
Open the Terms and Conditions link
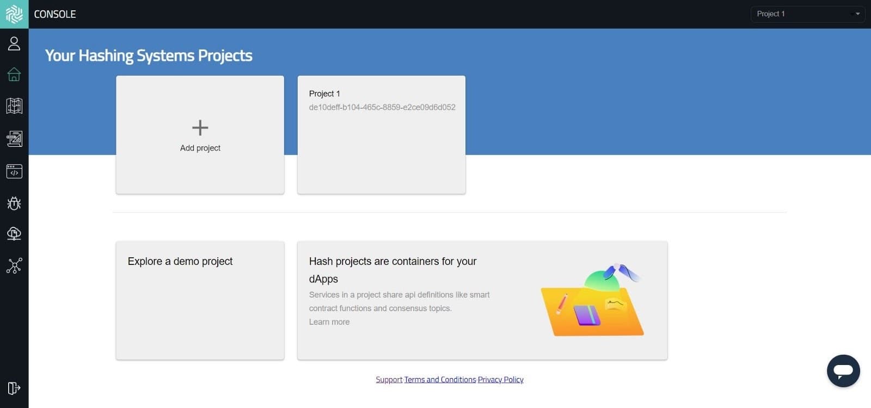[440, 380]
